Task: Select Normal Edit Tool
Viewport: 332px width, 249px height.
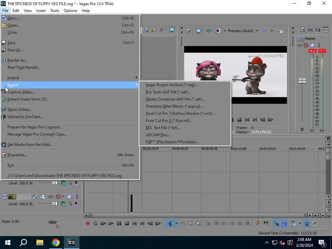Action: tap(170, 223)
